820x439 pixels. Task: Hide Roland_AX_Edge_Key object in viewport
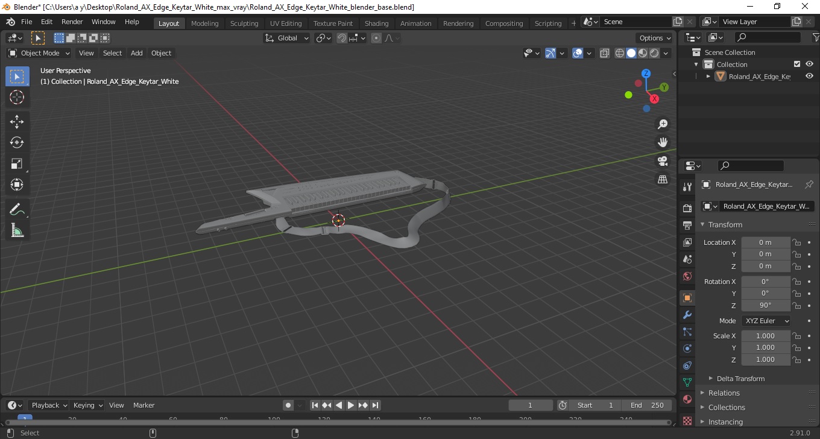coord(809,77)
